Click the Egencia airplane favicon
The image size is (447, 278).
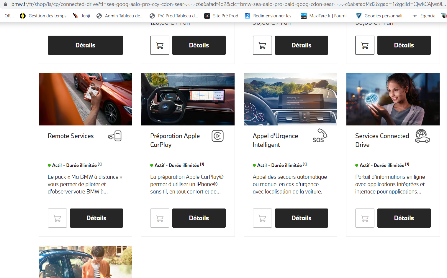pos(415,16)
